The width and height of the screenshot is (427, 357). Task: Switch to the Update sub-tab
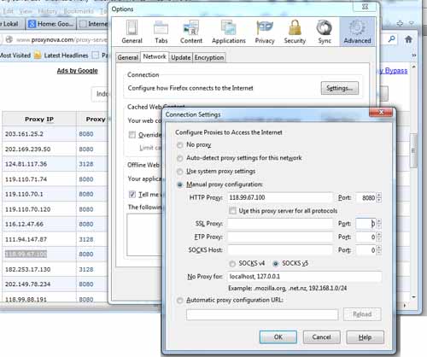click(181, 57)
